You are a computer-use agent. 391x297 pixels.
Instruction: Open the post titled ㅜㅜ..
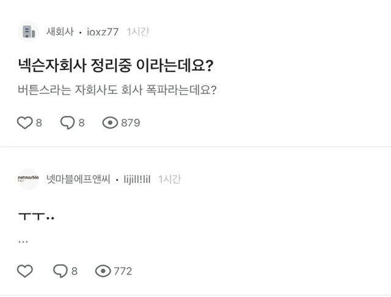(x=37, y=216)
